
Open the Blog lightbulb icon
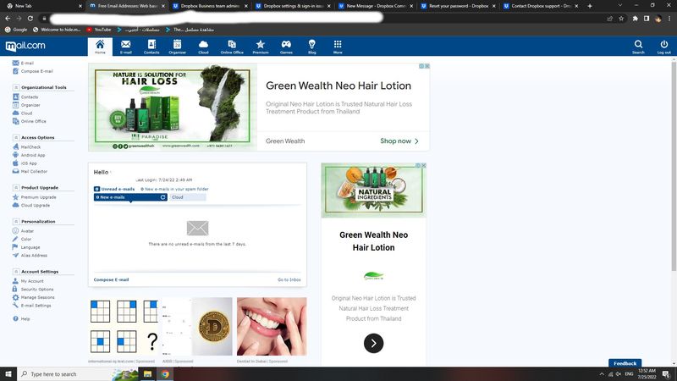point(311,47)
